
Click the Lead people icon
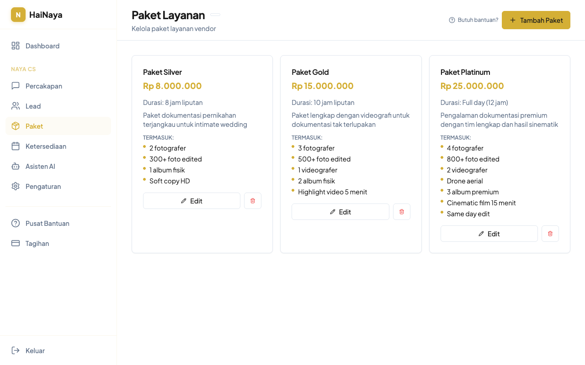click(16, 106)
